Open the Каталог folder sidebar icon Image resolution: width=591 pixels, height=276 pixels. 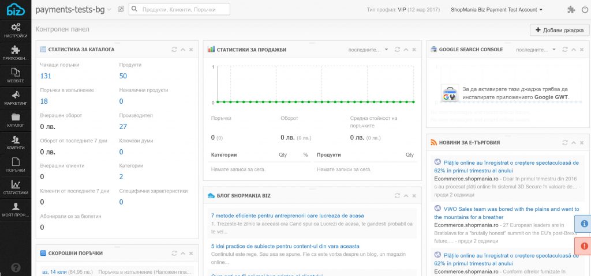pos(16,120)
